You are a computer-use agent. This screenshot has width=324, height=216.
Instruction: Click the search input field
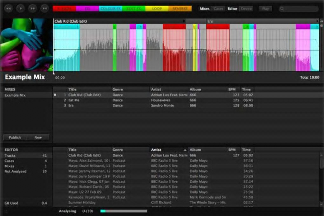point(300,9)
